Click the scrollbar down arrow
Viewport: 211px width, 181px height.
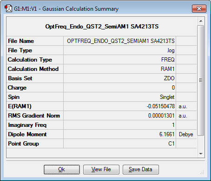pos(201,154)
